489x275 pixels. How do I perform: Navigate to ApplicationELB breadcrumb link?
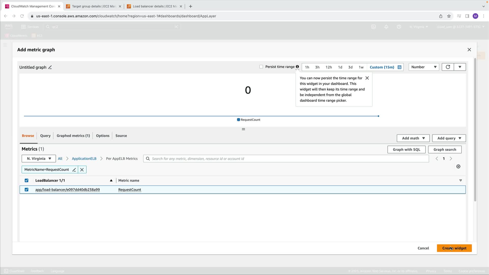coord(84,159)
